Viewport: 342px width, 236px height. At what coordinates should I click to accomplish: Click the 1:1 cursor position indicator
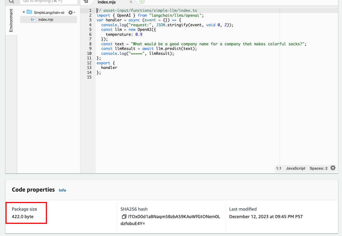click(x=279, y=168)
